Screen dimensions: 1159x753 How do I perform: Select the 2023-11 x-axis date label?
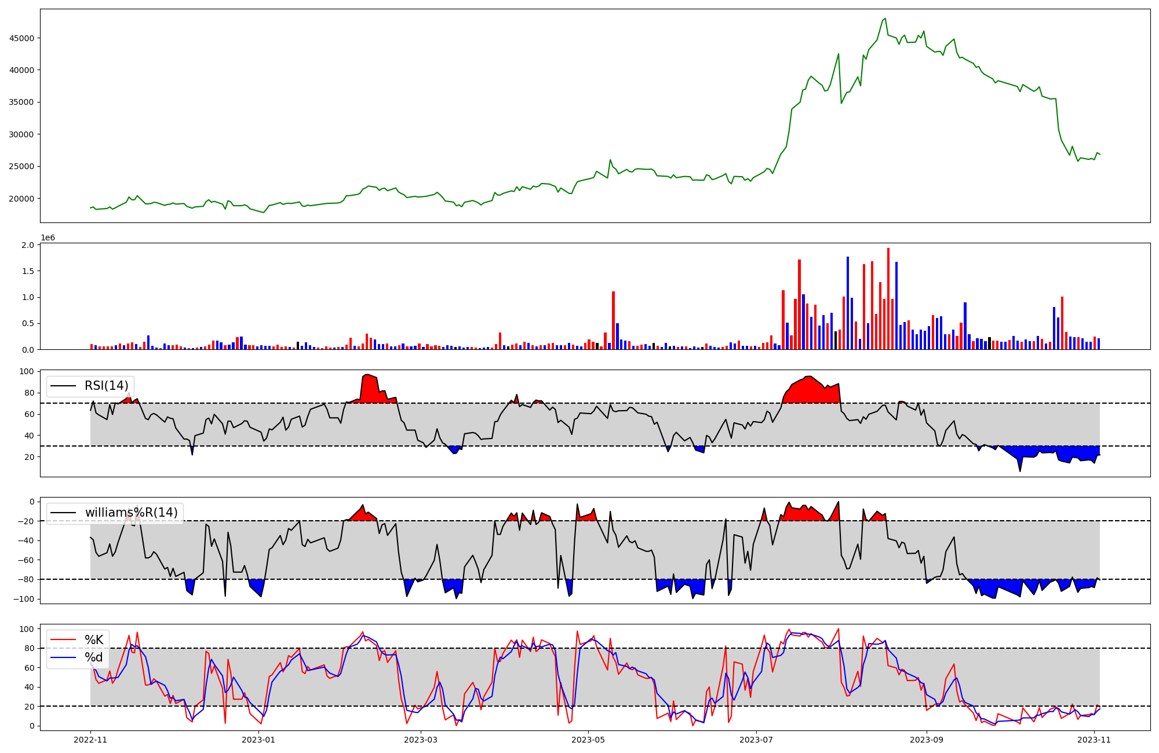coord(1094,739)
